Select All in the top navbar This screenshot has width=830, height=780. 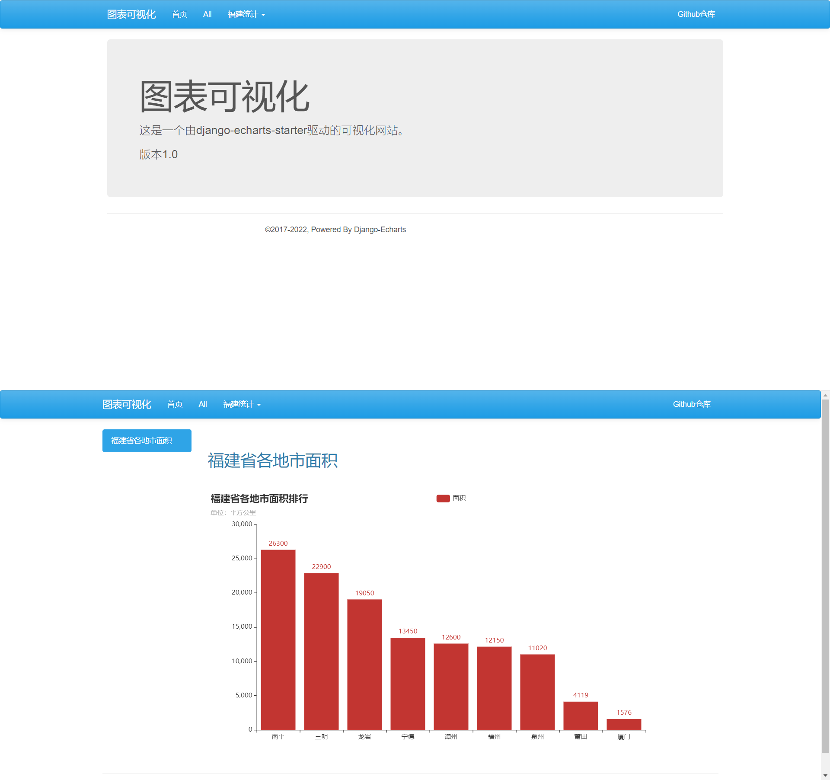(207, 14)
